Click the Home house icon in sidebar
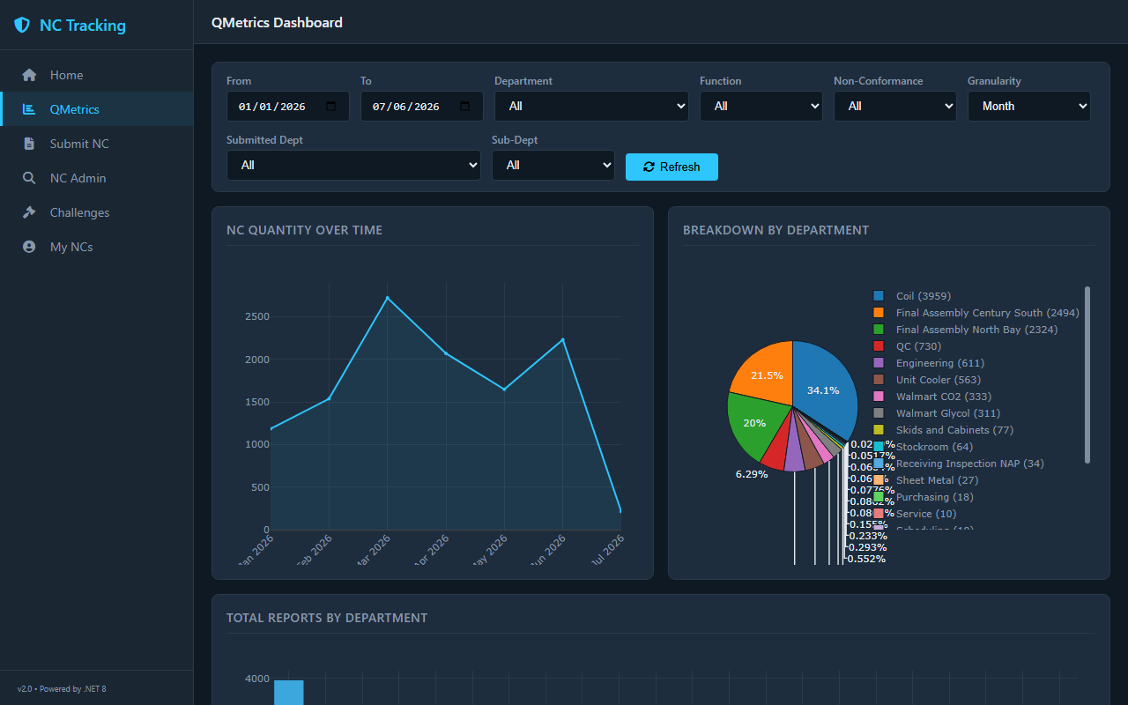The image size is (1128, 705). [x=29, y=75]
